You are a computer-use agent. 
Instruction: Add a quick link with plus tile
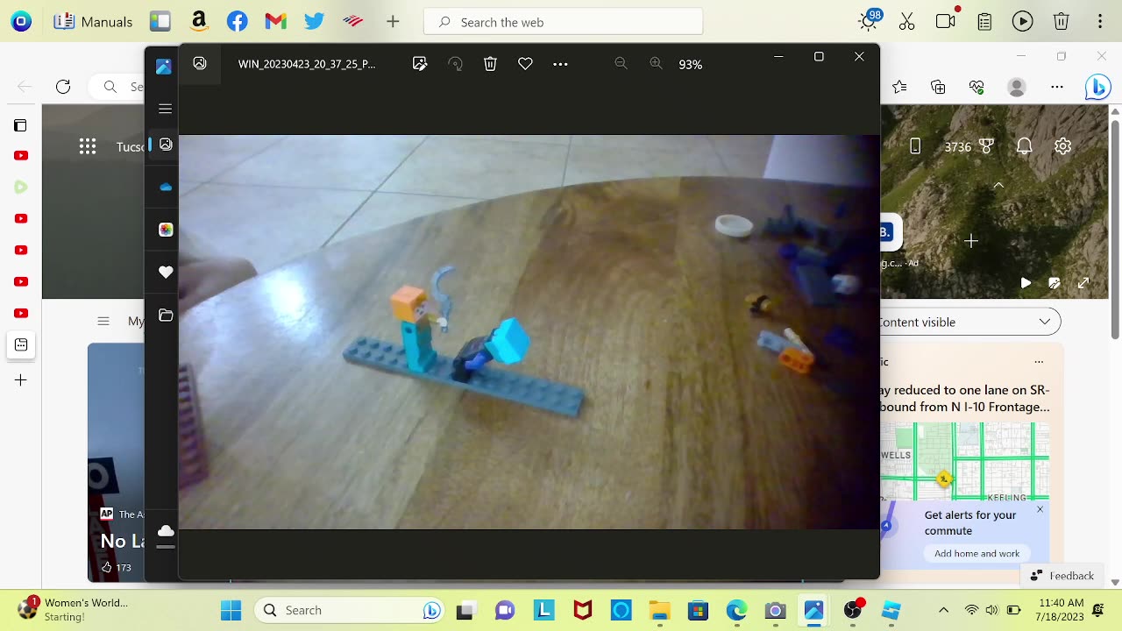click(x=970, y=241)
